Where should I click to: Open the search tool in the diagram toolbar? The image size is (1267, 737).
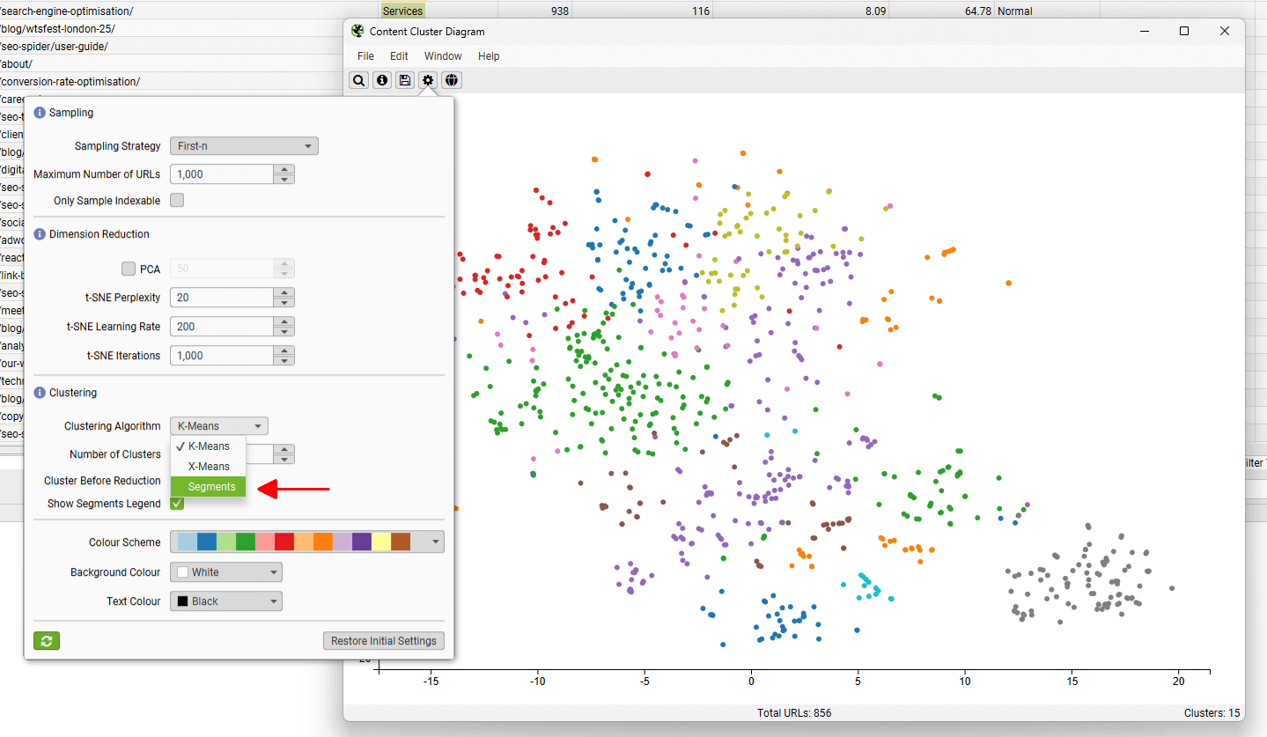coord(358,80)
